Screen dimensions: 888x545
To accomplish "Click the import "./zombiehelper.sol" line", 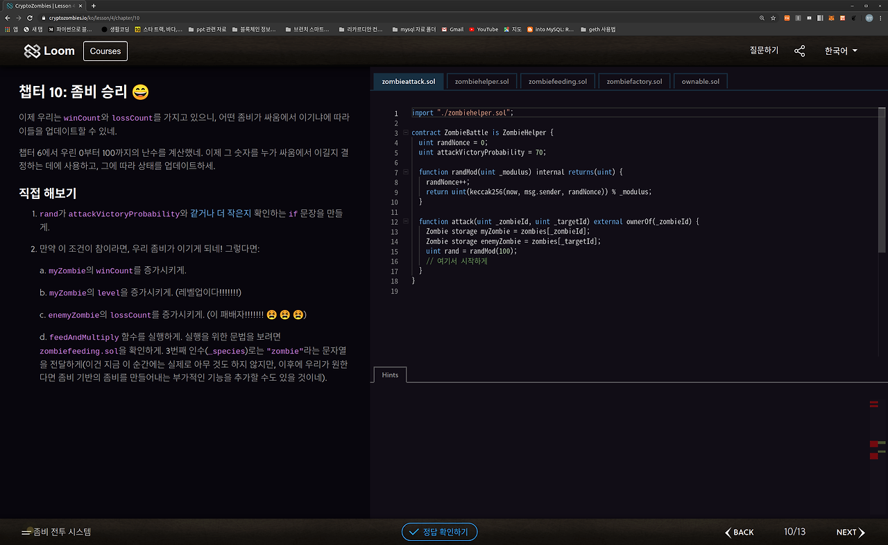I will 462,113.
